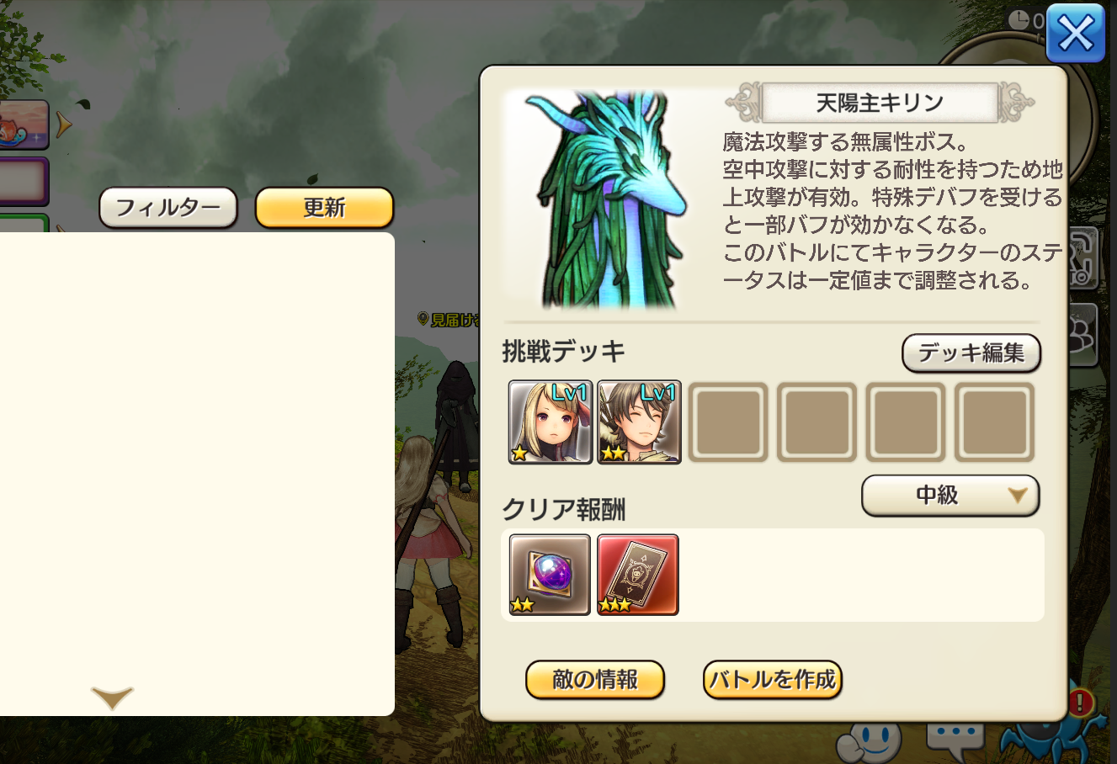
Task: Click the blue smiley face icon
Action: click(x=870, y=741)
